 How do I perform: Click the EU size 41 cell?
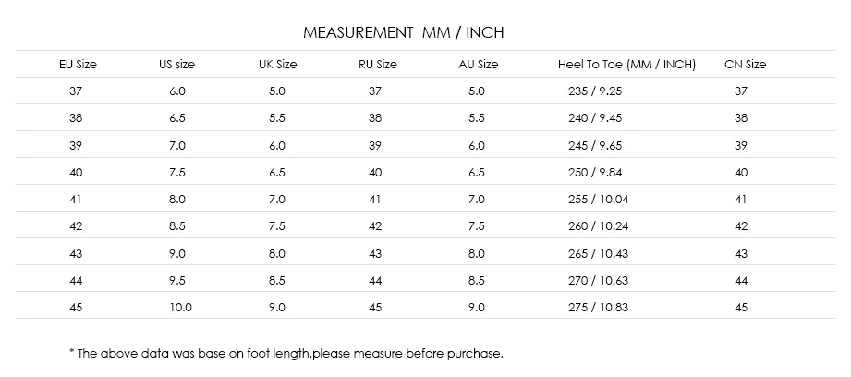pos(76,199)
